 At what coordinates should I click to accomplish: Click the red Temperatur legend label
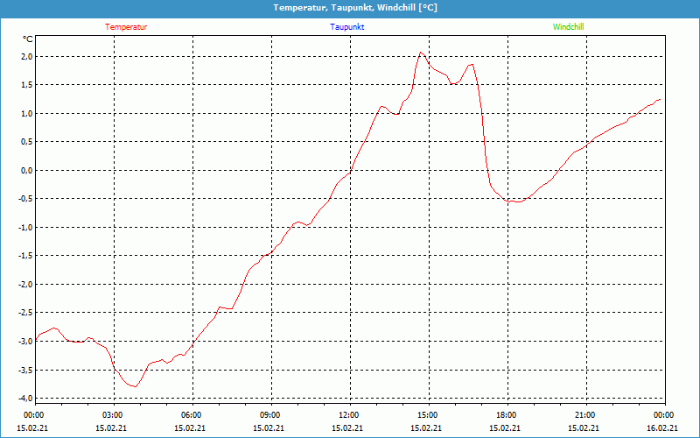point(126,27)
